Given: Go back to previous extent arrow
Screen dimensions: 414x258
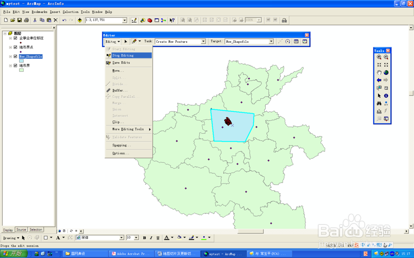Looking at the screenshot, I should tap(379, 80).
